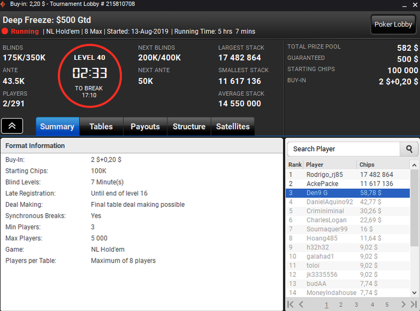
Task: Sort list by Rank column header
Action: coord(295,165)
